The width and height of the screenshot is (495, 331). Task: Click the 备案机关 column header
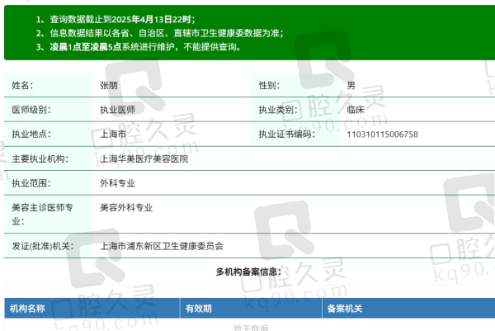coord(345,308)
